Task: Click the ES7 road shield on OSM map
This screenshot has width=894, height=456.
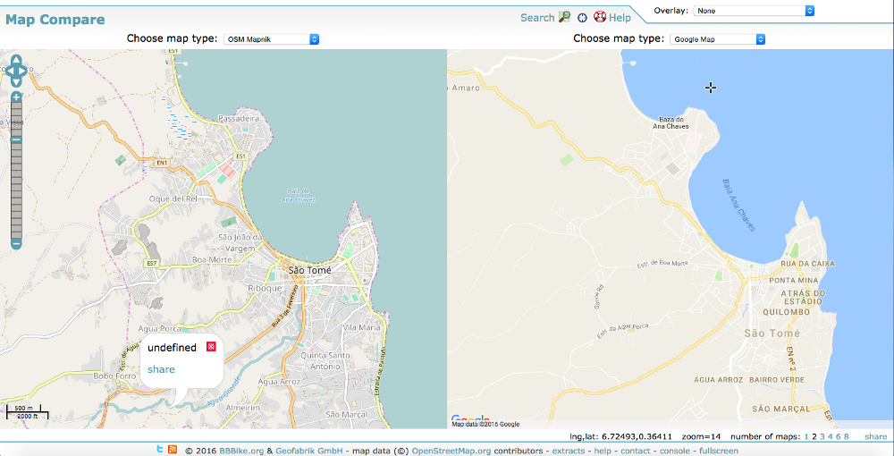Action: (151, 264)
